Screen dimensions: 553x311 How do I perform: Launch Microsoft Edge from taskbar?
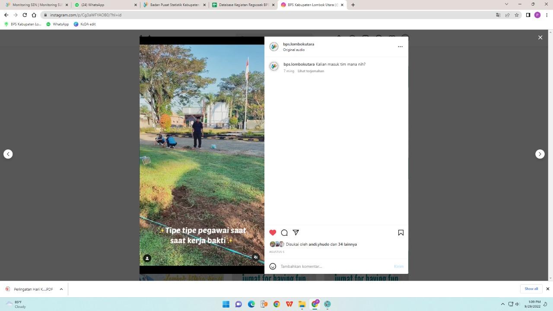(251, 304)
